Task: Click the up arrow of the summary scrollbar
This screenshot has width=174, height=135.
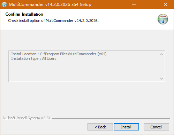Action: 161,54
